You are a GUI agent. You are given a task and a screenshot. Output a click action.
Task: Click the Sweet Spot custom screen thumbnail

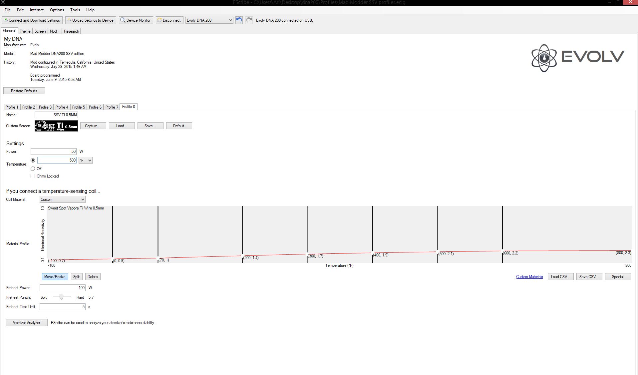[x=56, y=126]
